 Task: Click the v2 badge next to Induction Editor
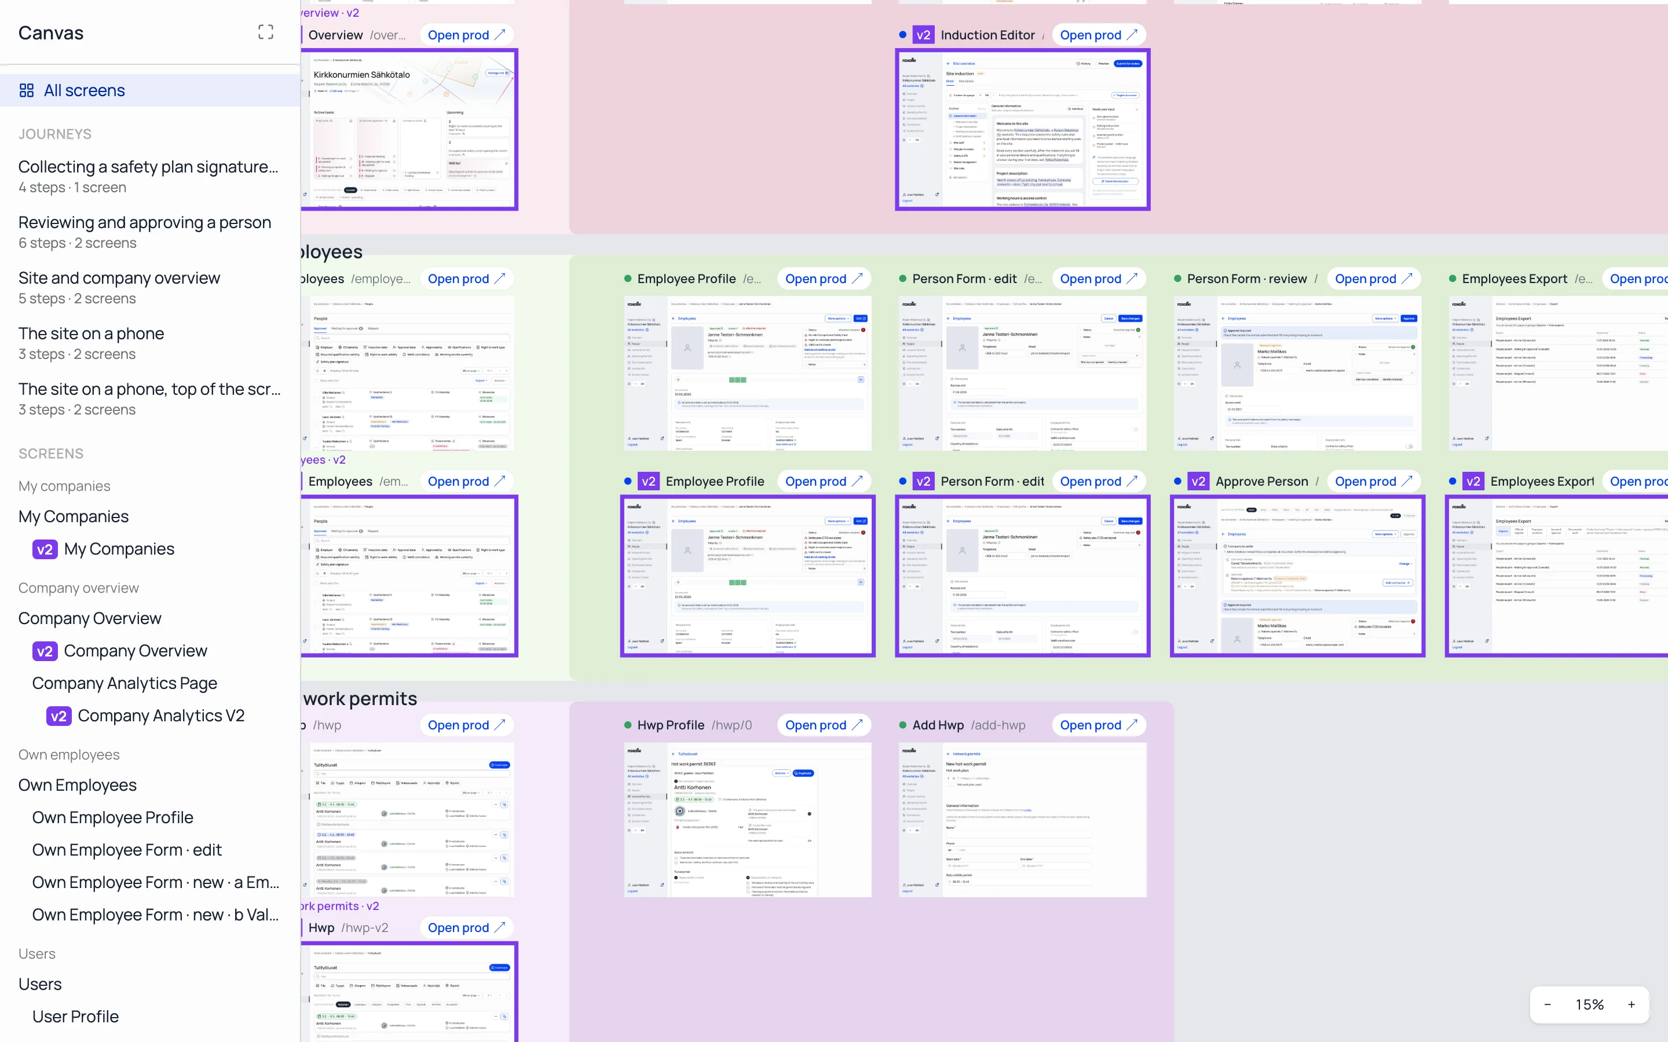923,35
